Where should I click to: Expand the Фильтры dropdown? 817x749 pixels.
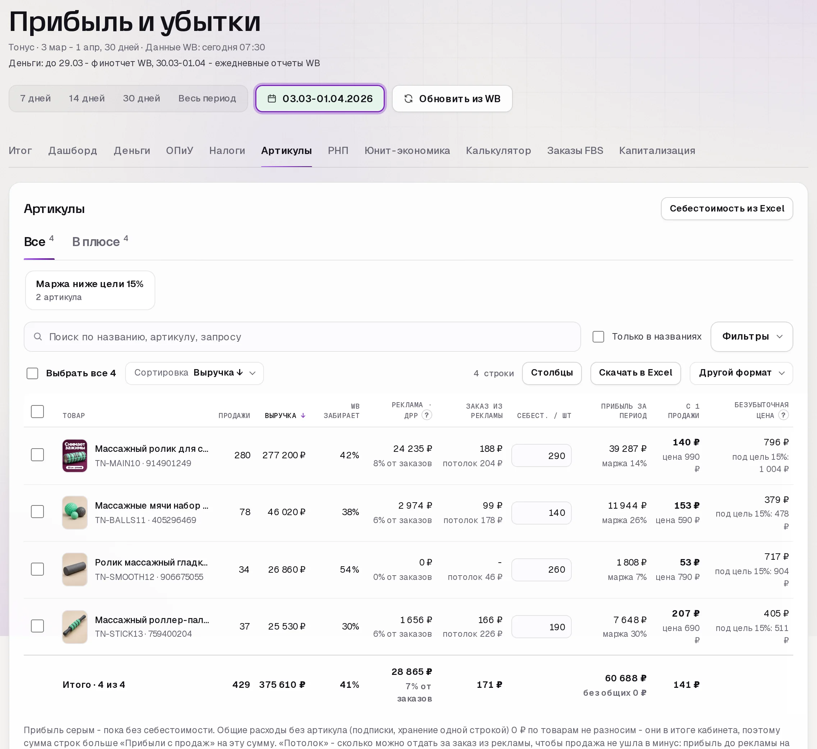click(x=751, y=337)
